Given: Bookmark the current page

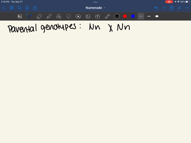Looking at the screenshot, I should 27,8.
